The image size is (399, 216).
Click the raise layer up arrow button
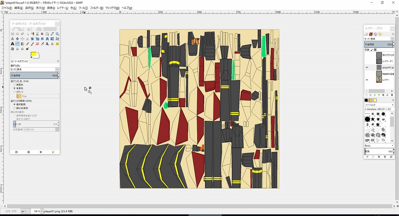tap(374, 95)
